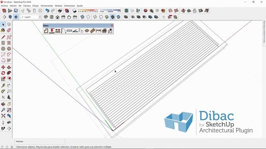Select the Scale tool
Screen dimensions: 266x149
point(3,79)
